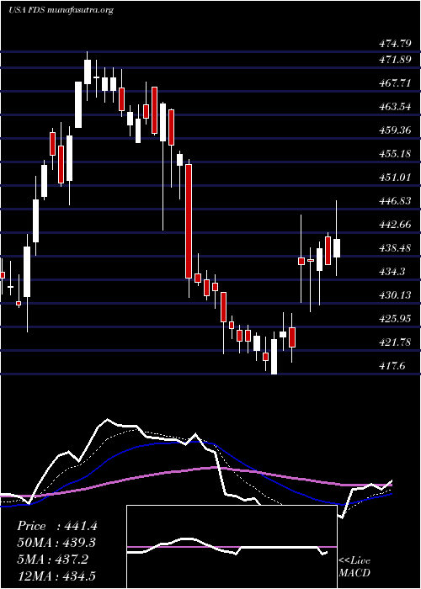Click the 451.01 price axis label
Screen dimensions: 421x589
click(395, 178)
